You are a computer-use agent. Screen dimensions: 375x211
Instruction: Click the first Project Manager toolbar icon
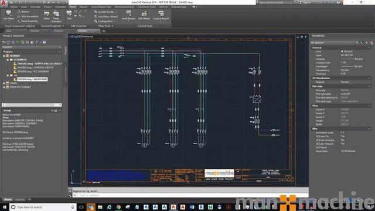4,42
